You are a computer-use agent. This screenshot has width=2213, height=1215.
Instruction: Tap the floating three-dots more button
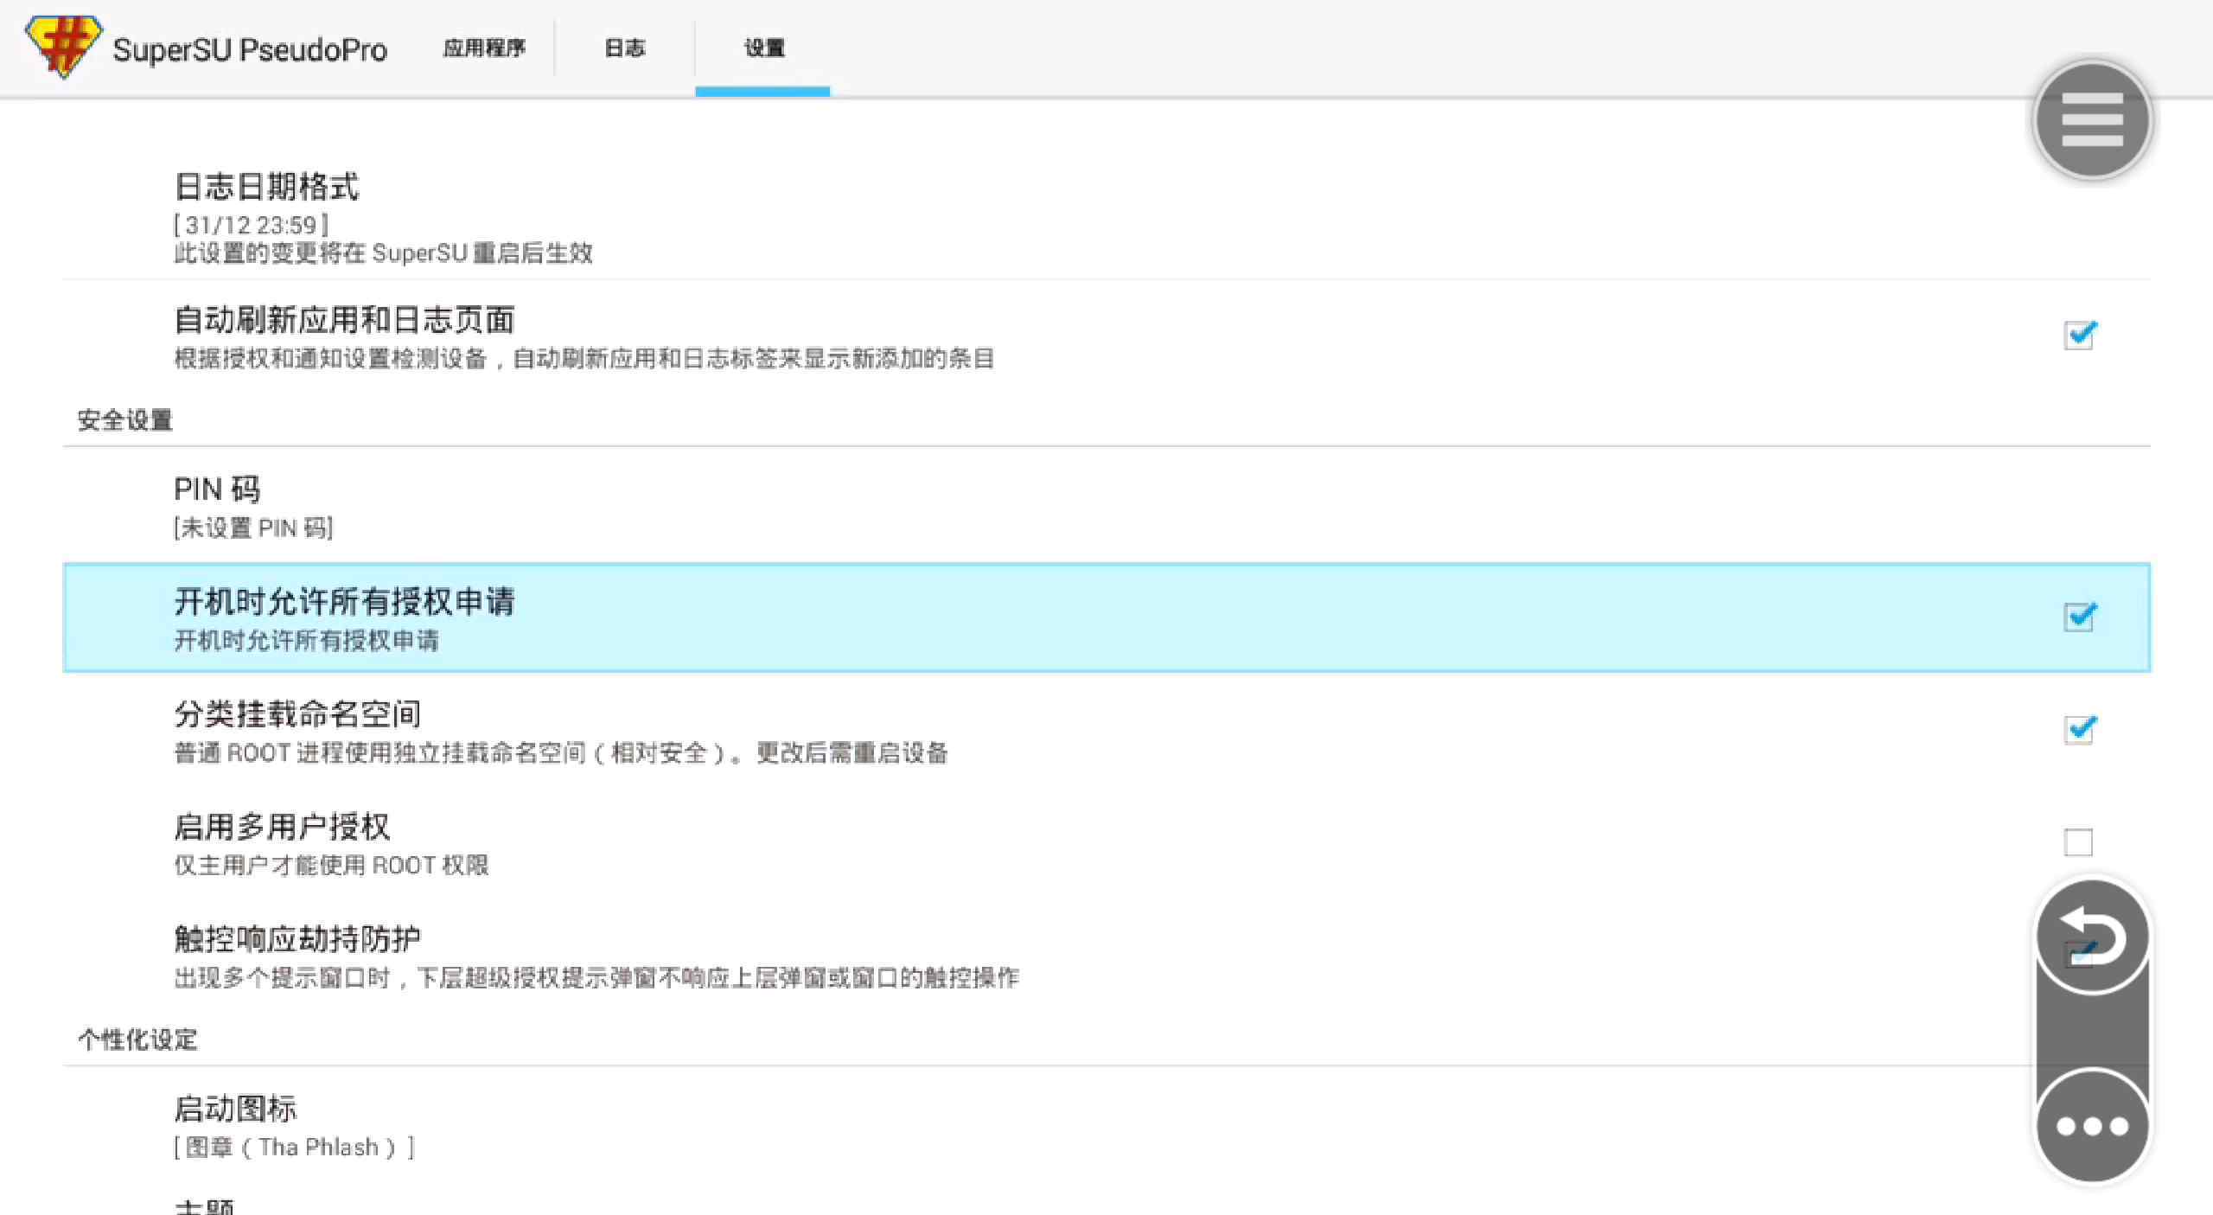click(x=2092, y=1126)
